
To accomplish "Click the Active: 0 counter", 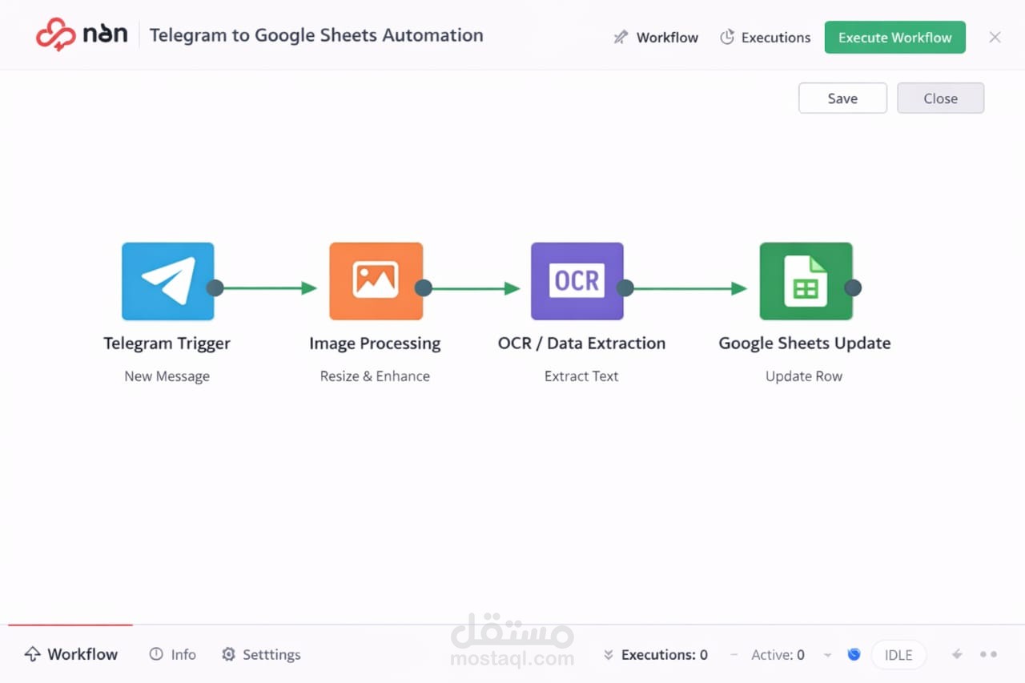I will coord(778,655).
